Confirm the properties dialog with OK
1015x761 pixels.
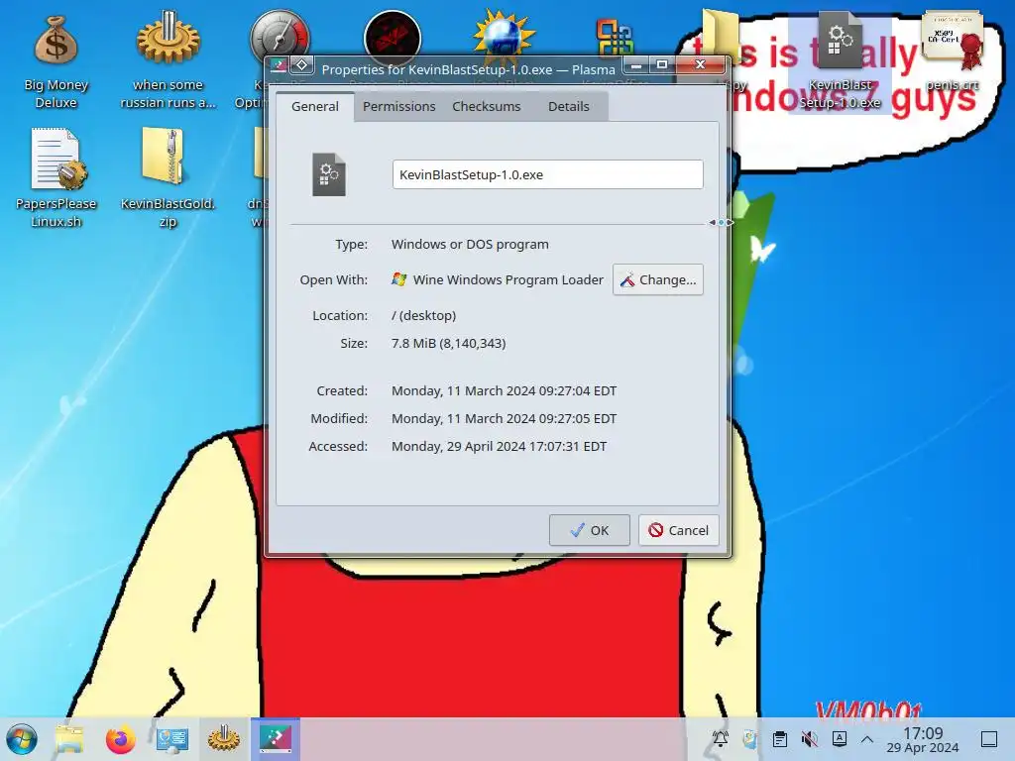[589, 530]
